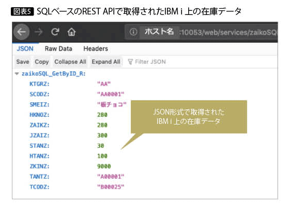
Task: Select the "AA0001" value
Action: [111, 94]
